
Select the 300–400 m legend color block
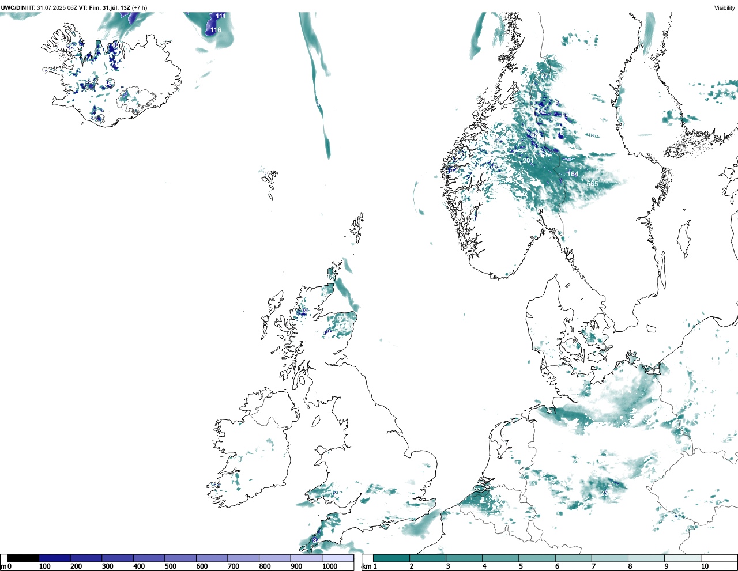118,558
